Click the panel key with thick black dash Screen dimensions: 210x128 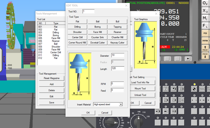pos(166,111)
